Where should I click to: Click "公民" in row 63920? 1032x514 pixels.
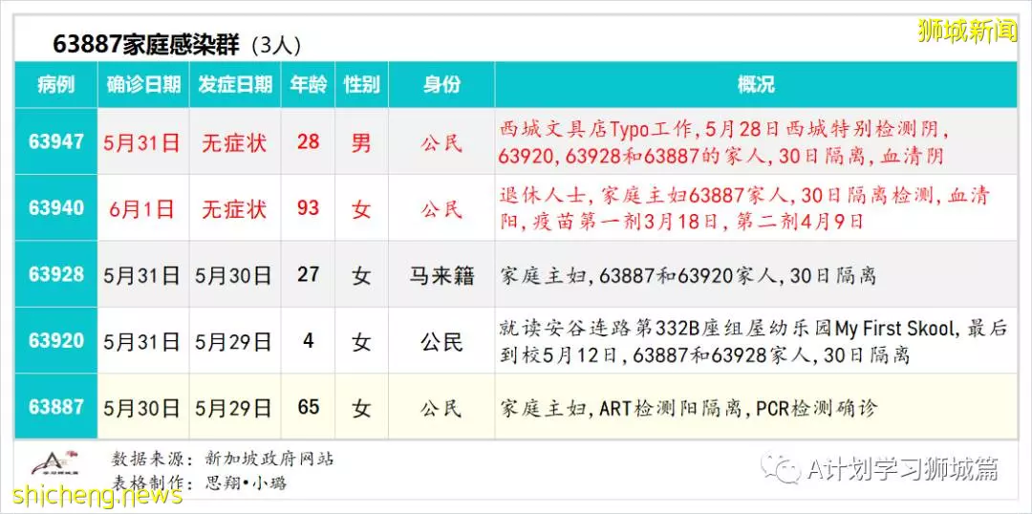click(441, 342)
